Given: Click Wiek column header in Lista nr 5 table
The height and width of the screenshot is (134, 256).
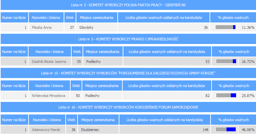Looking at the screenshot, I should pyautogui.click(x=77, y=52).
